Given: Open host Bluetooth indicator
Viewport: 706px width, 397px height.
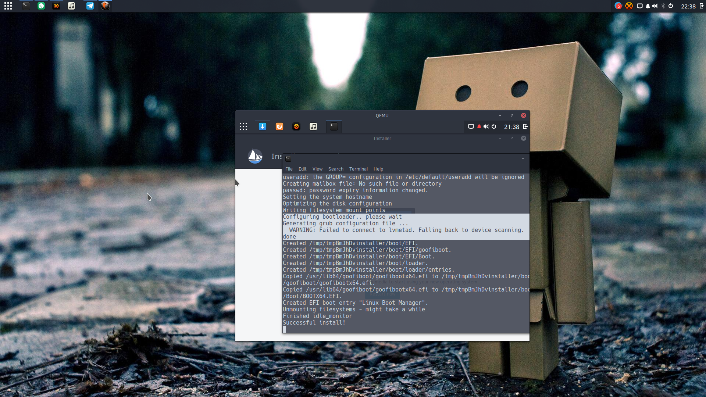Looking at the screenshot, I should coord(663,6).
